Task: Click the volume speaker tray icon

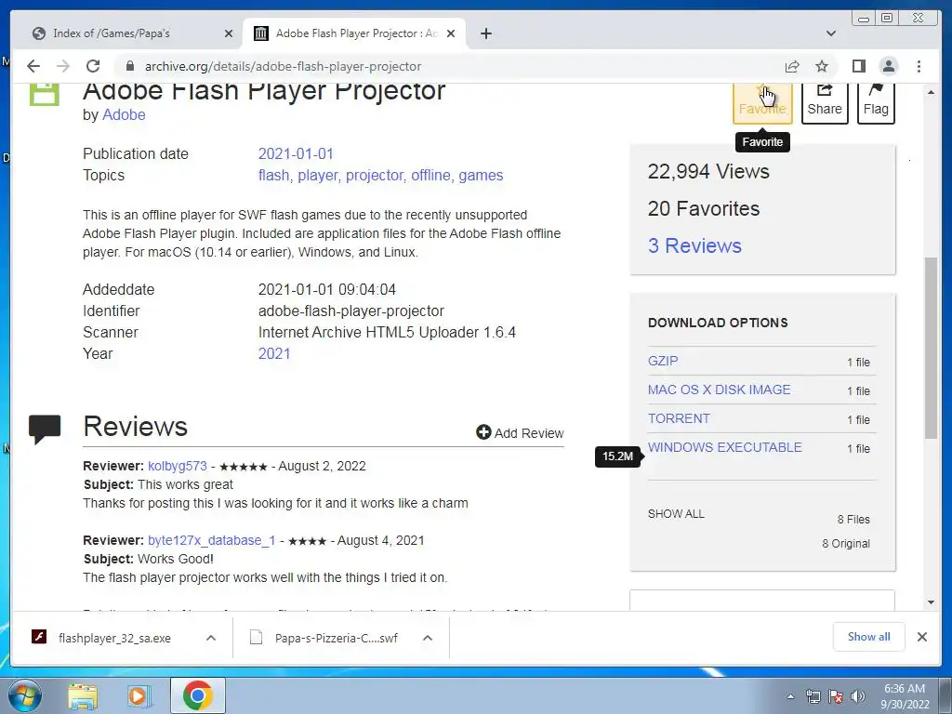Action: [x=858, y=696]
